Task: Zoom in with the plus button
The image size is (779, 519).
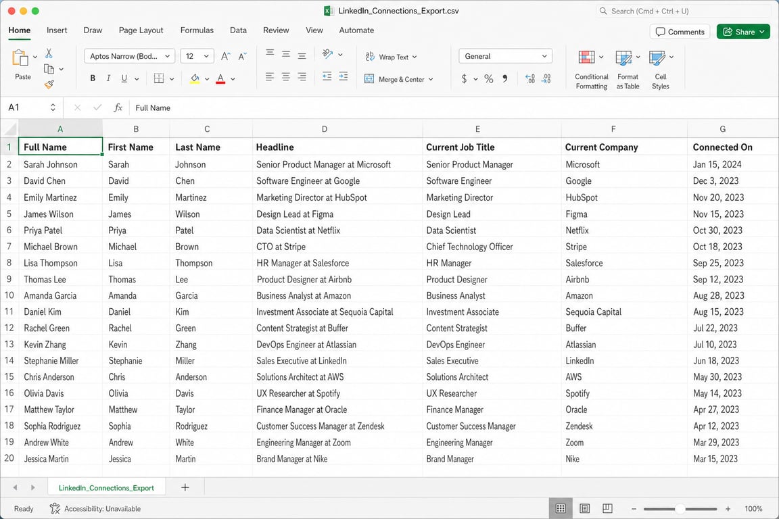Action: pos(728,509)
